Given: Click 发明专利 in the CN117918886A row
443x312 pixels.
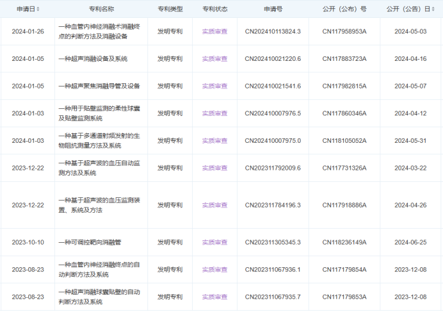Looking at the screenshot, I should tap(170, 206).
